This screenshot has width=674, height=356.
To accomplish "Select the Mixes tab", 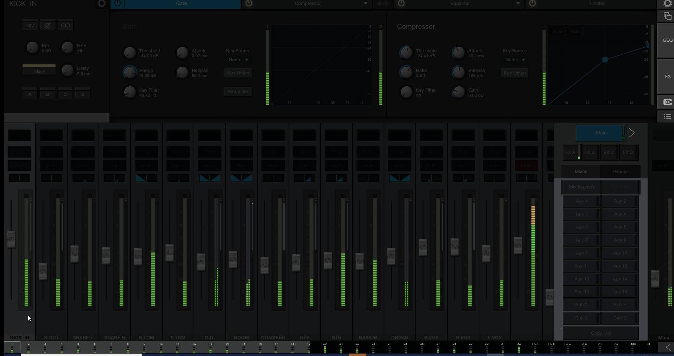I will pos(580,171).
